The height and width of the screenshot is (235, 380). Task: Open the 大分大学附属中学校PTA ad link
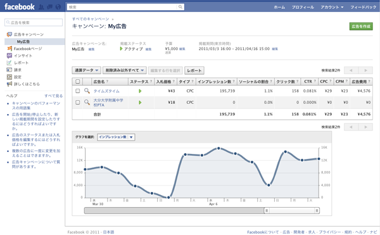point(108,103)
